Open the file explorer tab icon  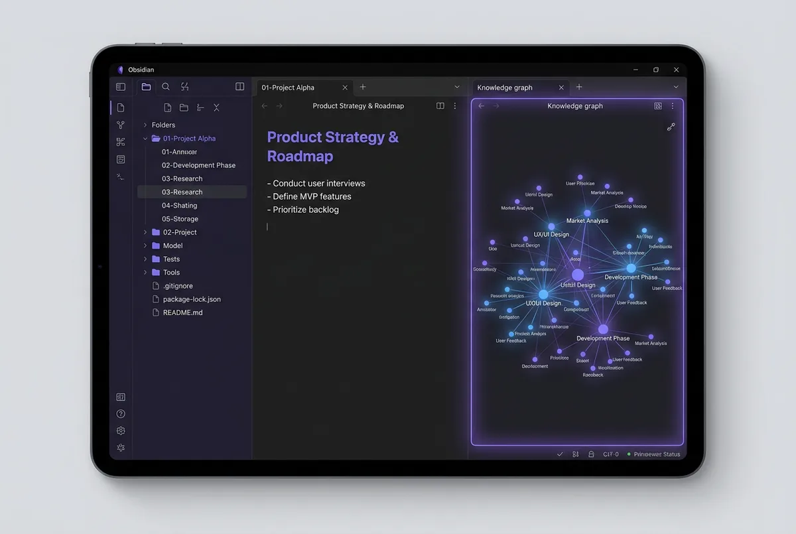tap(146, 87)
